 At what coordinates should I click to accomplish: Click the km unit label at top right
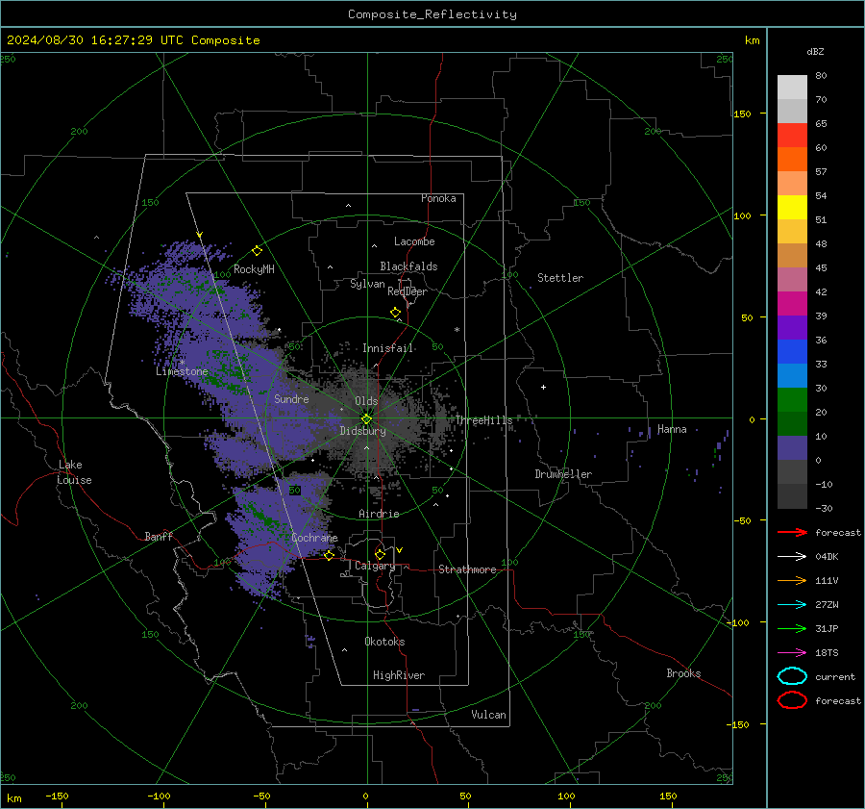(752, 40)
